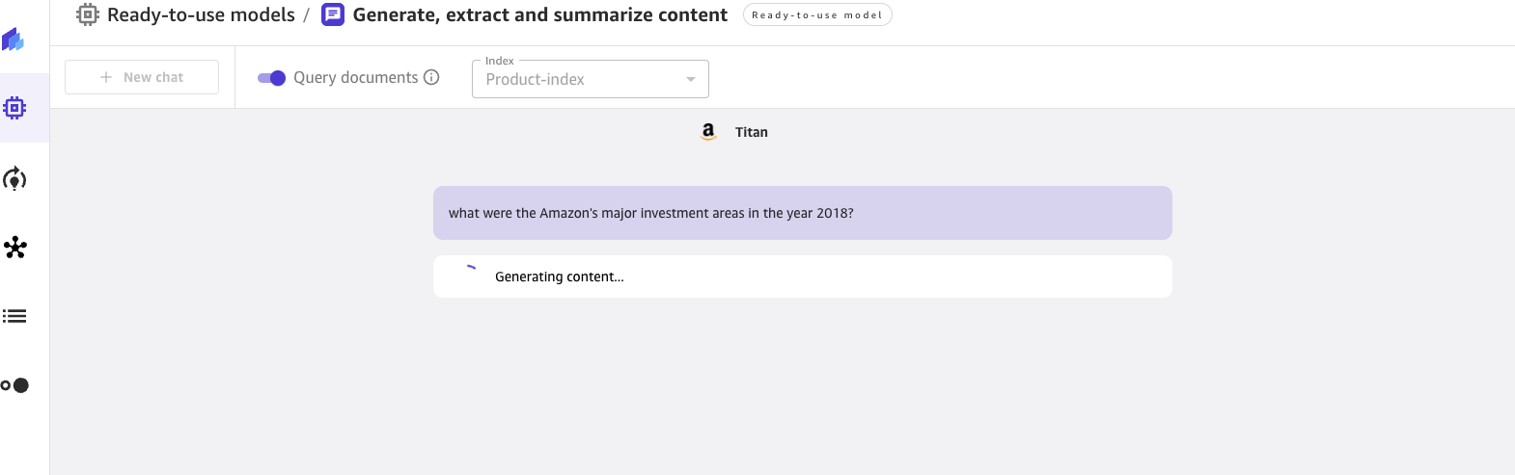Toggle the Query documents switch off
The width and height of the screenshot is (1515, 475).
[x=271, y=78]
